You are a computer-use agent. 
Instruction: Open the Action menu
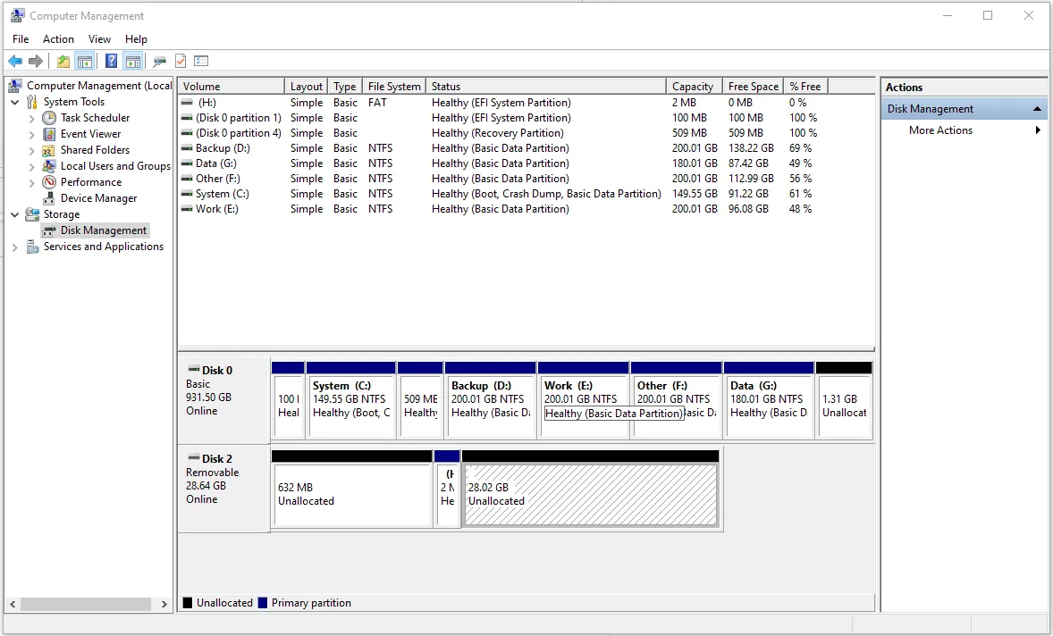(x=58, y=39)
